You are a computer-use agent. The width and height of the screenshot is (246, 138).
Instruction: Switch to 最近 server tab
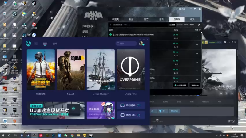coord(131,19)
